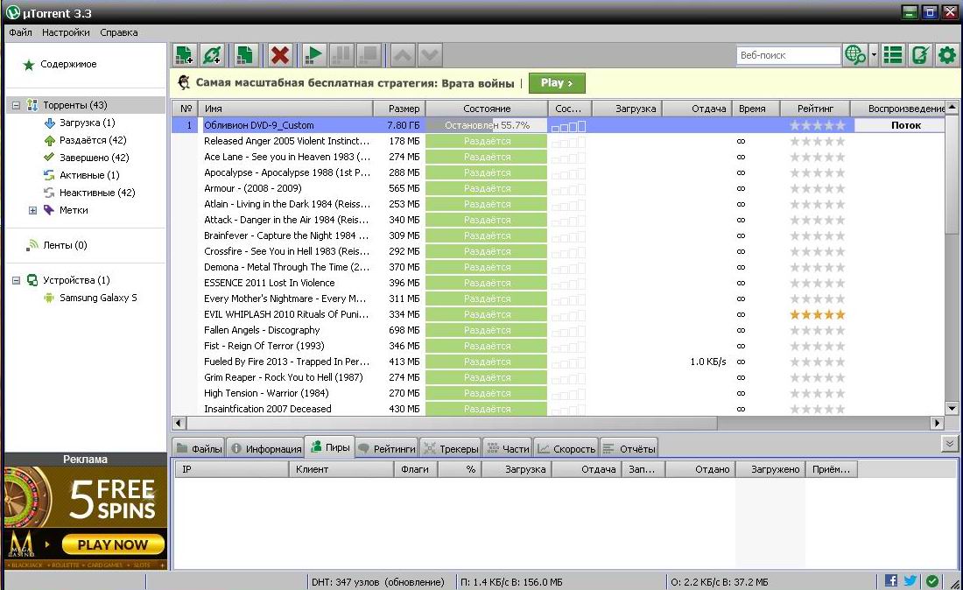Image resolution: width=963 pixels, height=590 pixels.
Task: Click the Create New Torrent icon
Action: (x=245, y=55)
